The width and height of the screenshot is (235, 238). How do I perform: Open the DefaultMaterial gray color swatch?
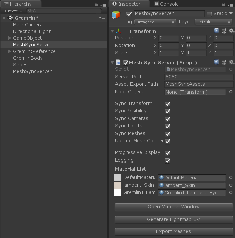click(x=118, y=178)
